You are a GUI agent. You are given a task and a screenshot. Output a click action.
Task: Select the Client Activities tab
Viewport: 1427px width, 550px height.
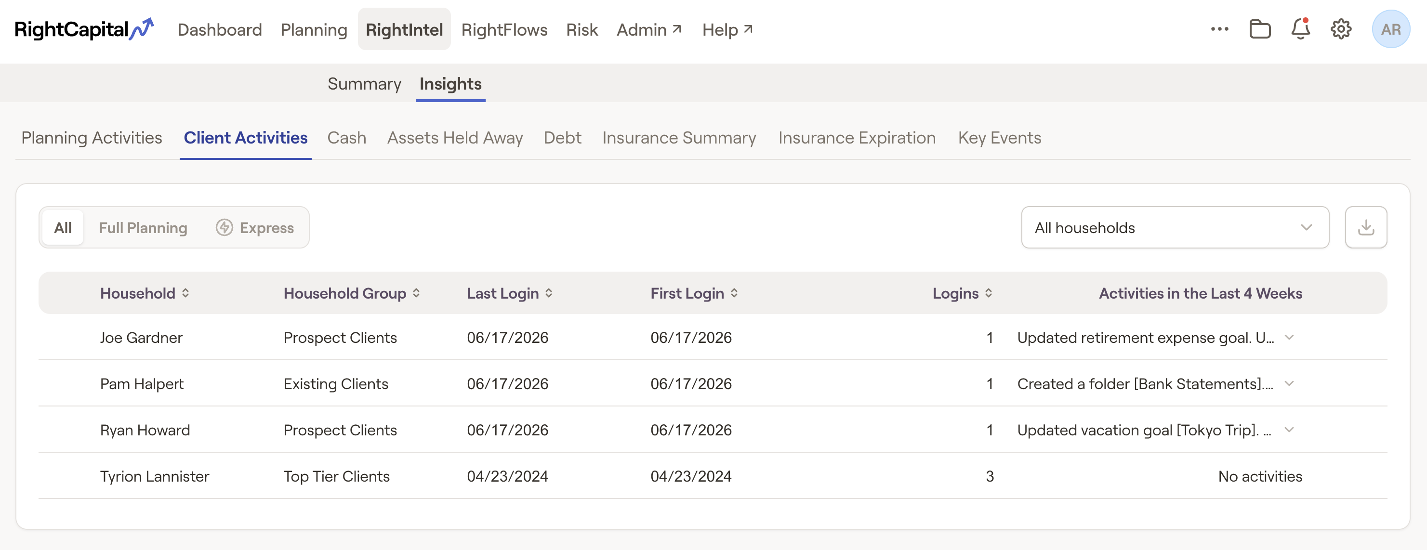click(245, 137)
